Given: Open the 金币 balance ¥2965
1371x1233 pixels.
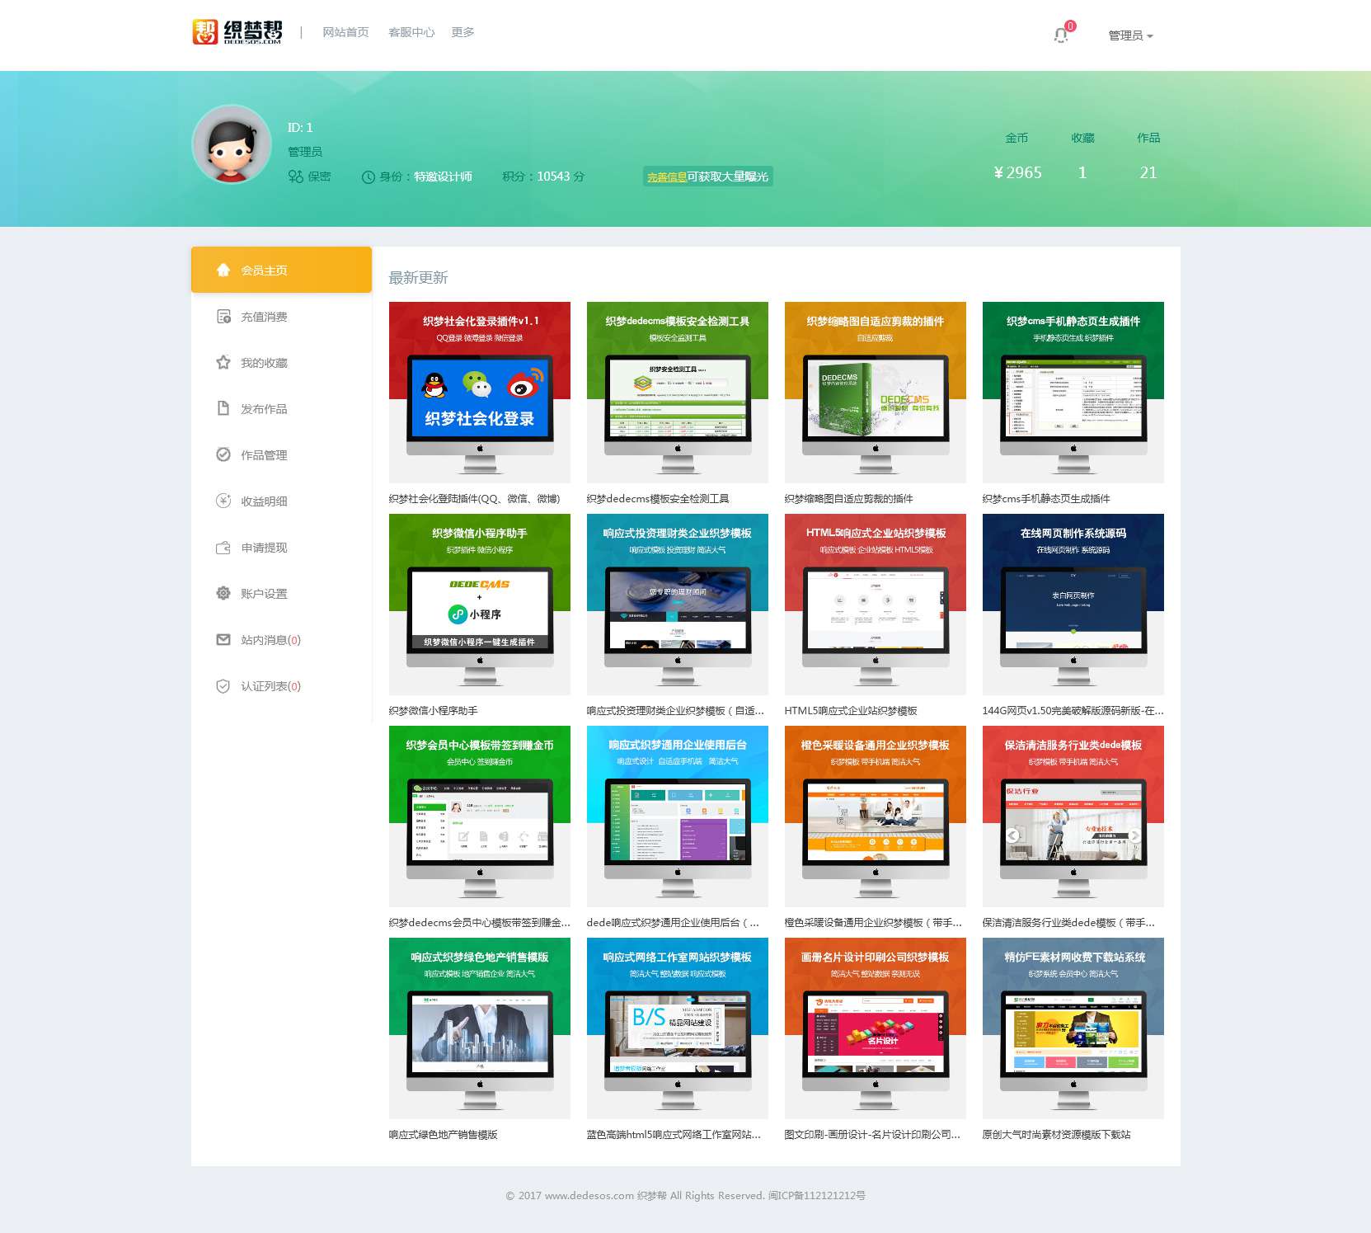Looking at the screenshot, I should tap(1017, 172).
